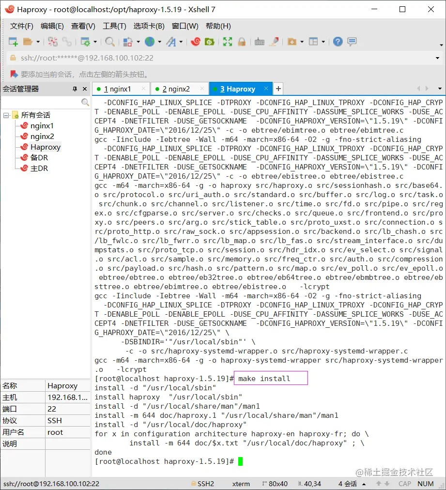446x490 pixels.
Task: Expand the globe encoding dropdown arrow
Action: (159, 42)
